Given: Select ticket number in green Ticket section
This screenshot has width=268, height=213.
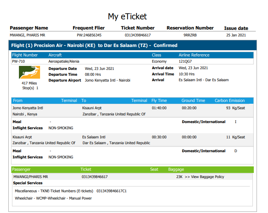Looking at the screenshot, I should click(x=95, y=177).
